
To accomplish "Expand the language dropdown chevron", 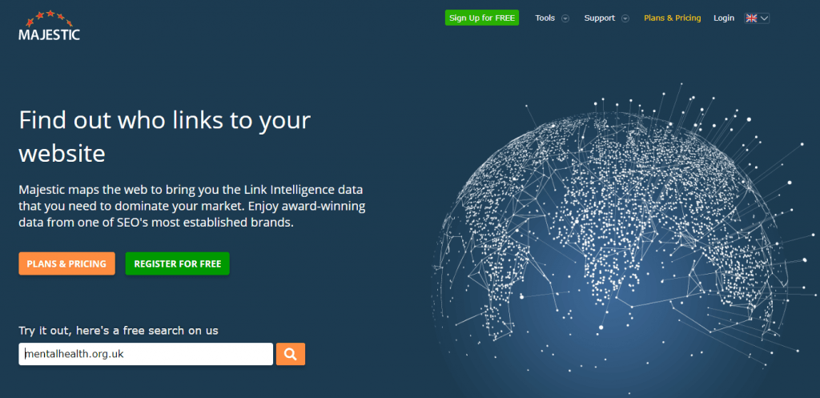I will coord(764,18).
